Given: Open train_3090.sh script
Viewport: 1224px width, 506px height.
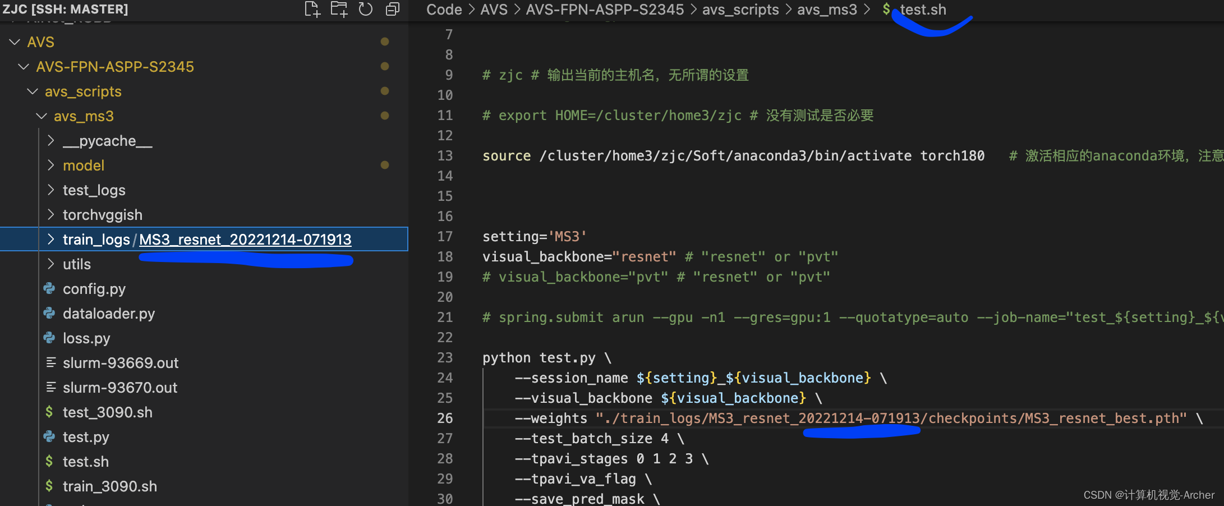Looking at the screenshot, I should pyautogui.click(x=110, y=486).
